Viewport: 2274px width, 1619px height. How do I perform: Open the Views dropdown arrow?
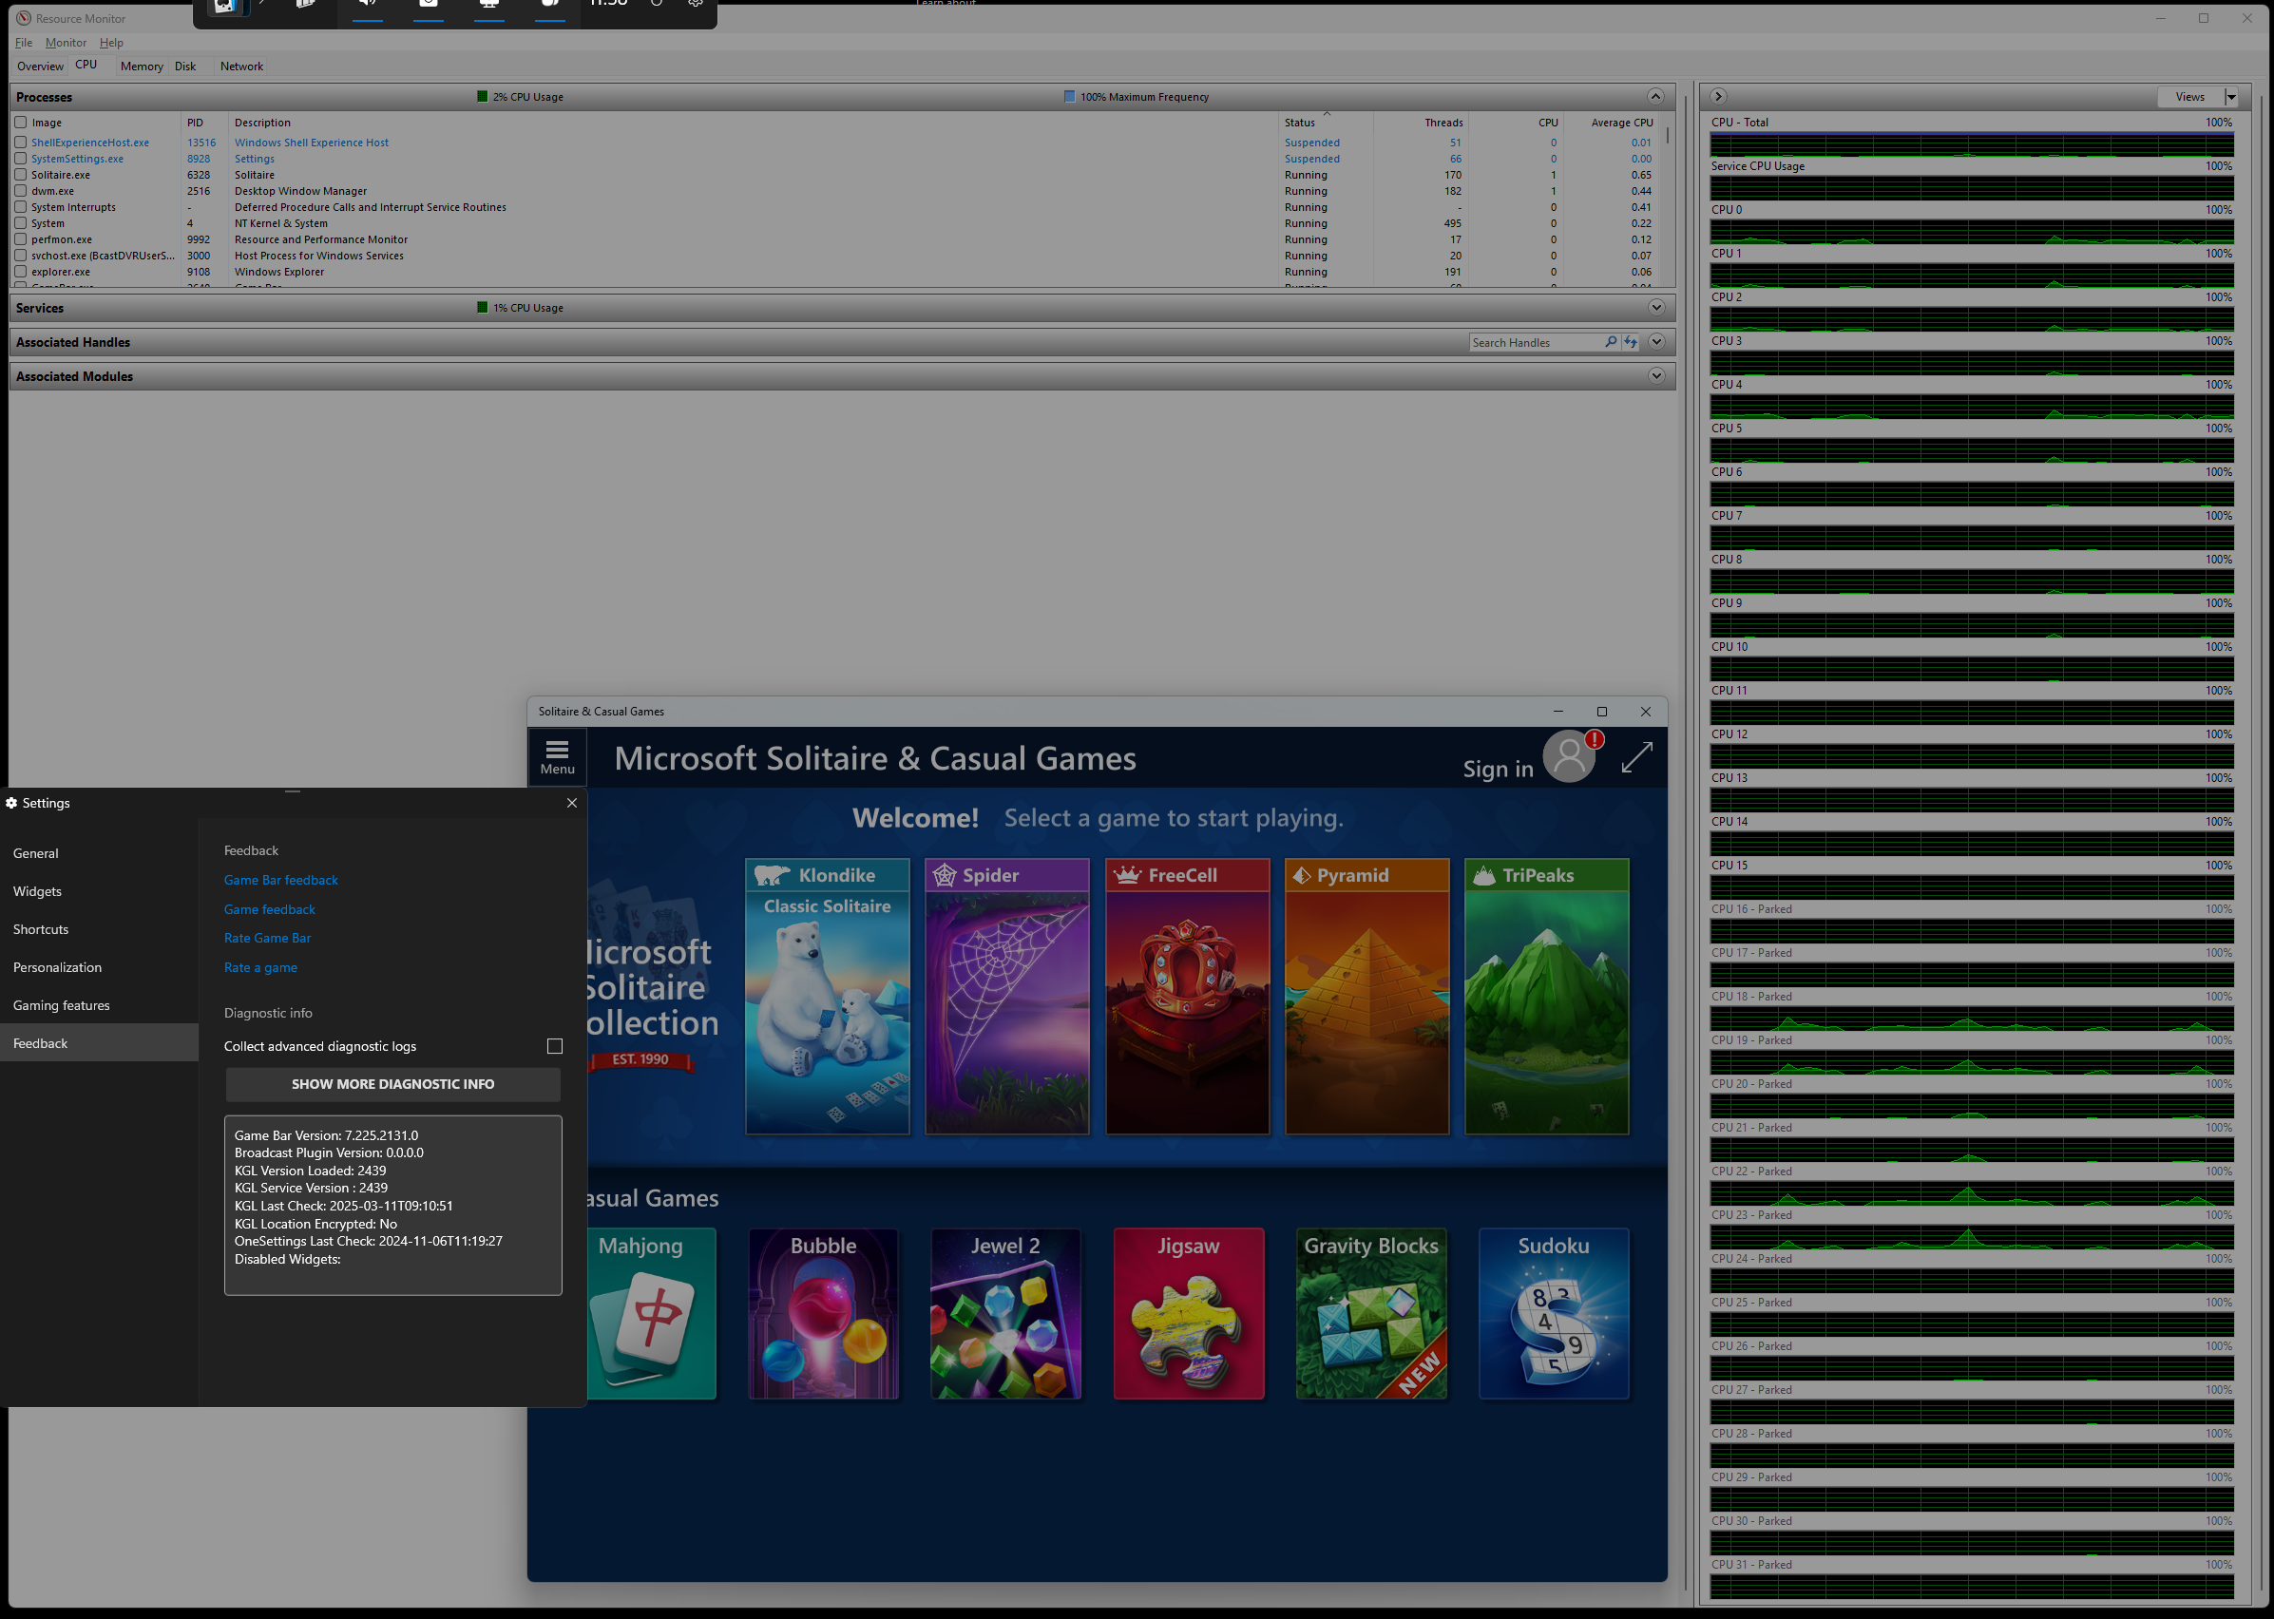click(2231, 97)
